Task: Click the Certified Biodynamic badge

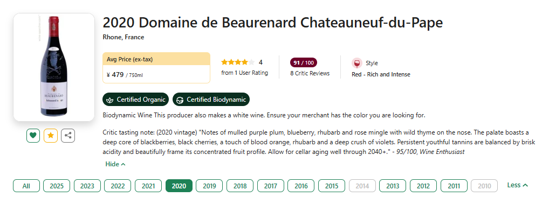Action: tap(211, 100)
